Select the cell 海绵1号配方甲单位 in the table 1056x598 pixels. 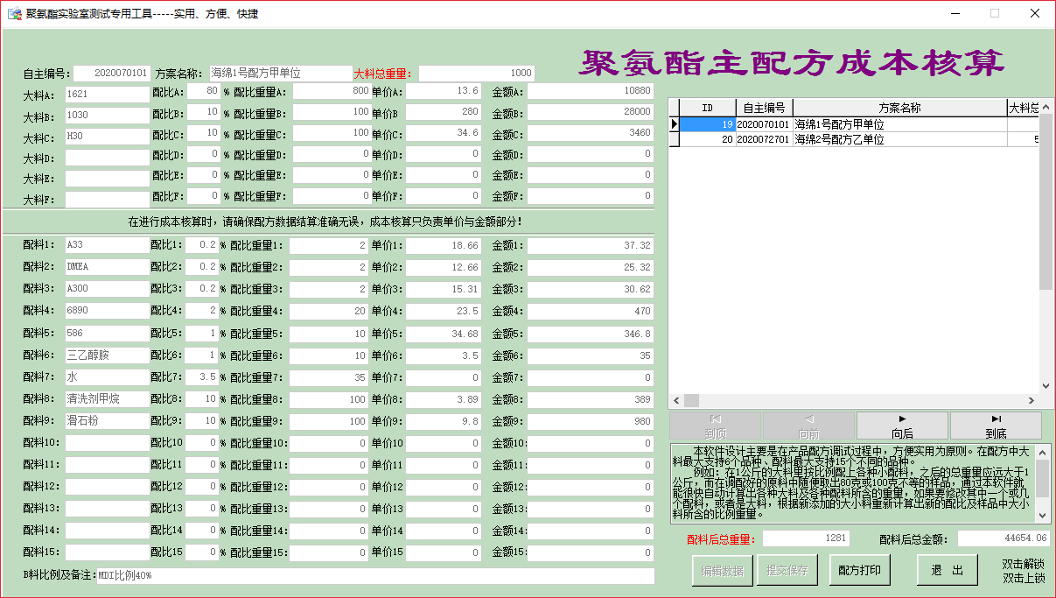point(899,124)
